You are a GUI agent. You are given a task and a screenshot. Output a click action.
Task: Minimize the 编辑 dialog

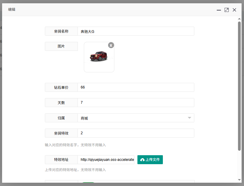coord(219,10)
